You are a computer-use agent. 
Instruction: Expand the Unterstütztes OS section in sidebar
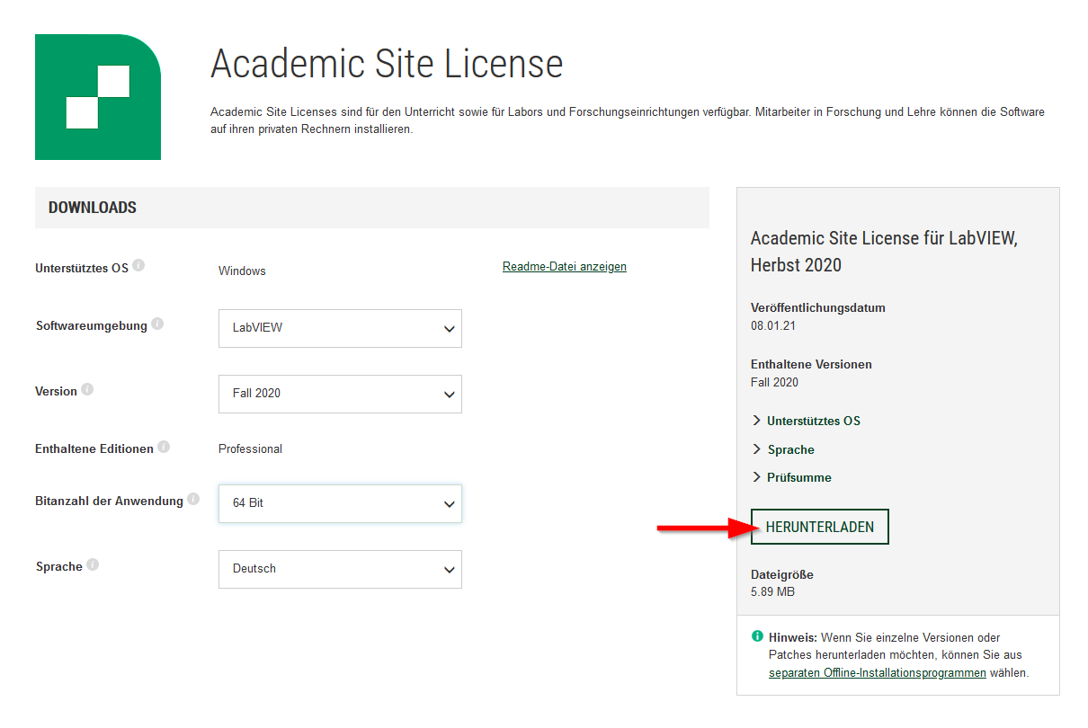(806, 421)
